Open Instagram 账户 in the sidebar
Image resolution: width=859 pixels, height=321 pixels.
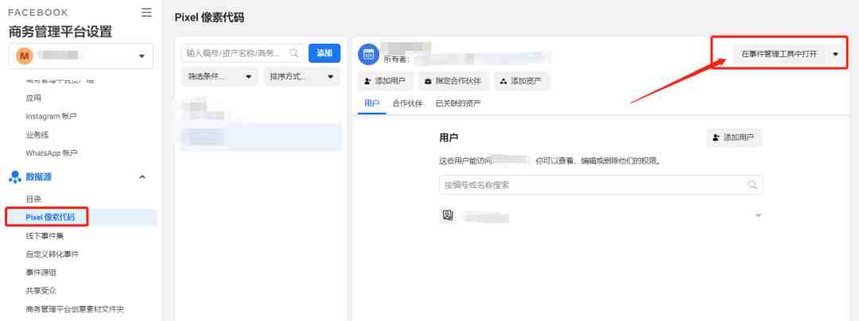tap(51, 117)
